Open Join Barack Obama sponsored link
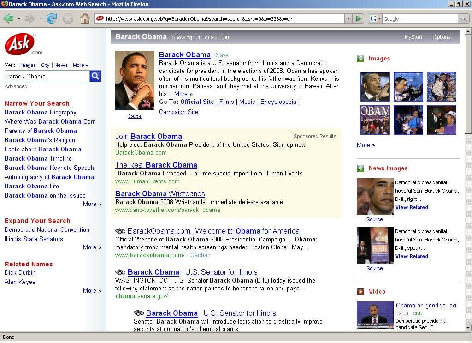This screenshot has width=472, height=343. (x=148, y=137)
